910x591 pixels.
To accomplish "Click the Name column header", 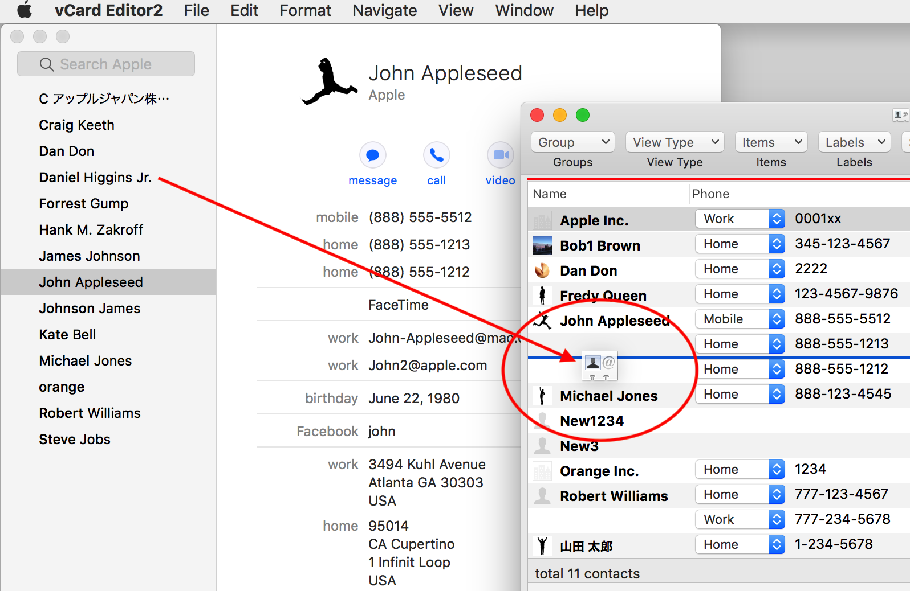I will click(x=608, y=194).
